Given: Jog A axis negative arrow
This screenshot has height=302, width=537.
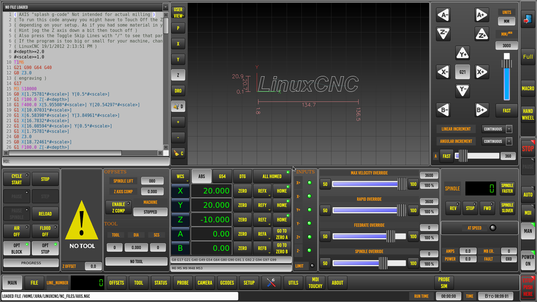Looking at the screenshot, I should pos(443,15).
